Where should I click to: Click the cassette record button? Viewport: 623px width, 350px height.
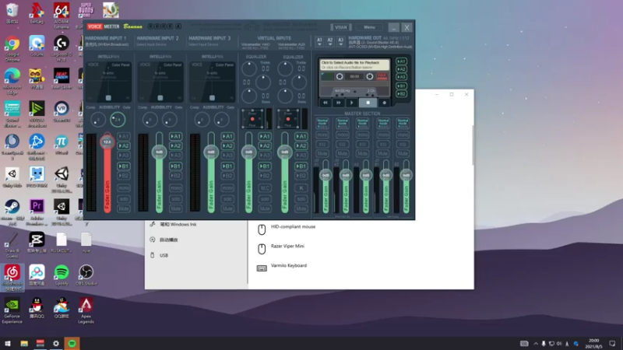384,103
